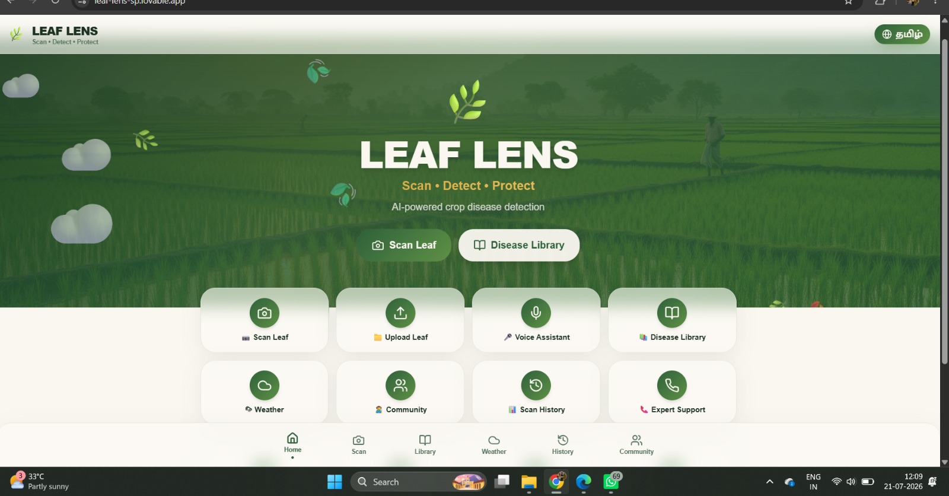949x496 pixels.
Task: View the Scan History clock card icon
Action: pyautogui.click(x=536, y=386)
